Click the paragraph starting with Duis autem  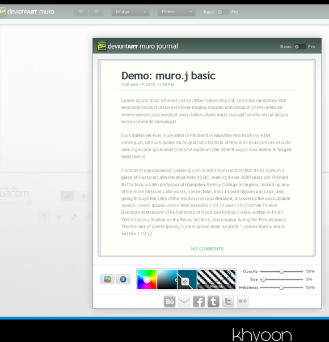tap(206, 146)
